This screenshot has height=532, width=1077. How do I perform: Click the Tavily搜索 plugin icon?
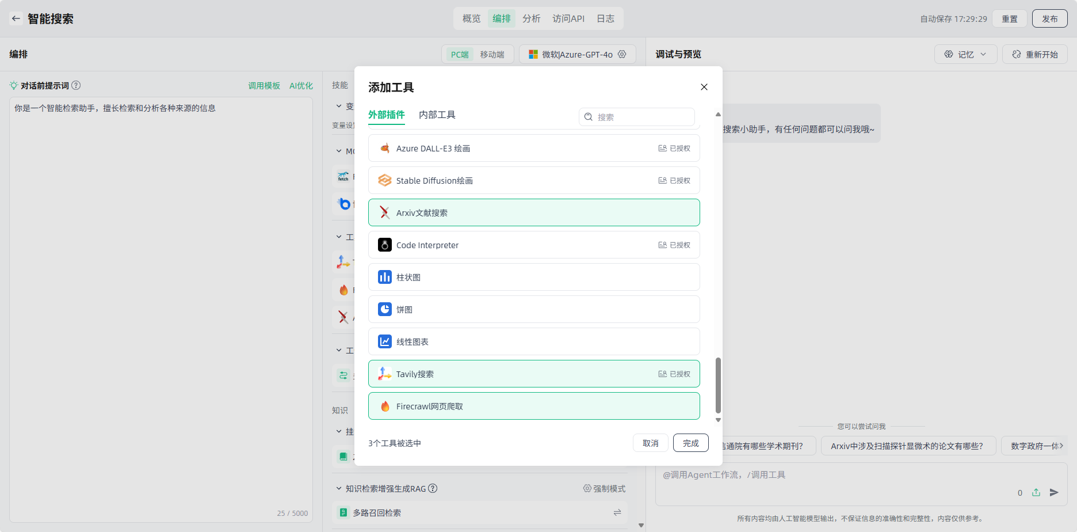(385, 374)
